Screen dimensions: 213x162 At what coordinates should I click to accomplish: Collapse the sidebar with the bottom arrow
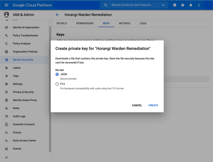pos(6,158)
